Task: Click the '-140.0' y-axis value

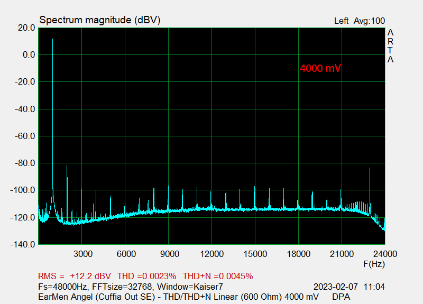Action: 23,245
